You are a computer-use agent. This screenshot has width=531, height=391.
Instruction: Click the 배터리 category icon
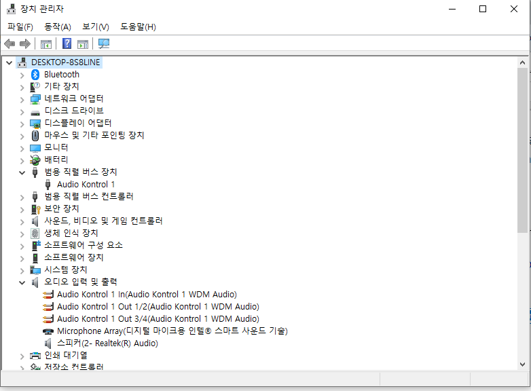[35, 160]
